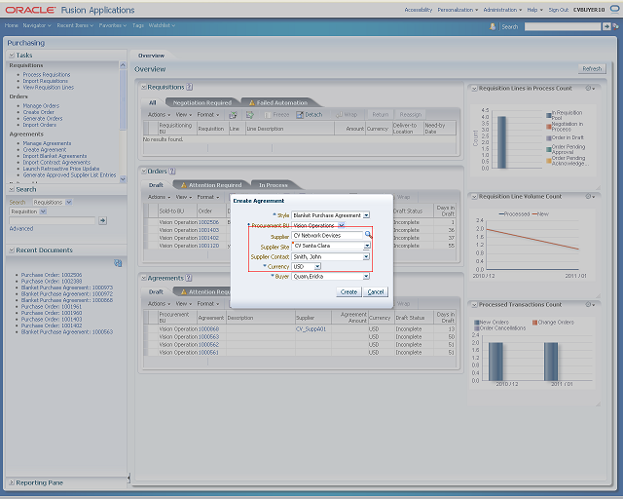Open agreement 1000868 in Agreements table
The height and width of the screenshot is (499, 623).
coord(208,329)
